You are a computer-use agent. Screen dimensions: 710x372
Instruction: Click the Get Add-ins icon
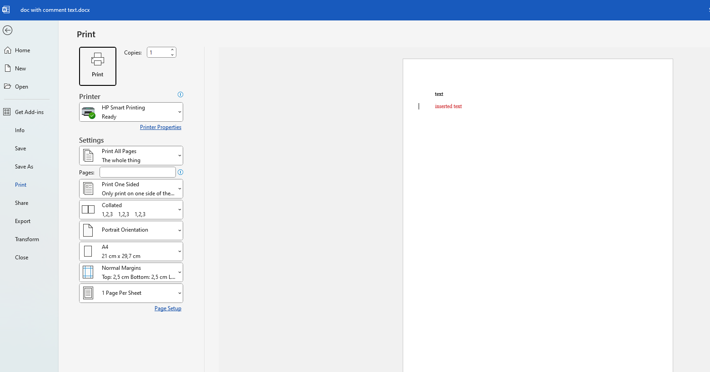pyautogui.click(x=7, y=112)
